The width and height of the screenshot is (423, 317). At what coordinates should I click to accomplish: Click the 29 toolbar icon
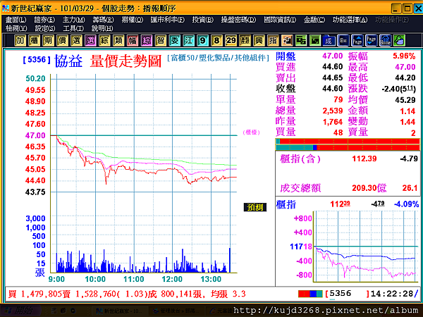(231, 41)
